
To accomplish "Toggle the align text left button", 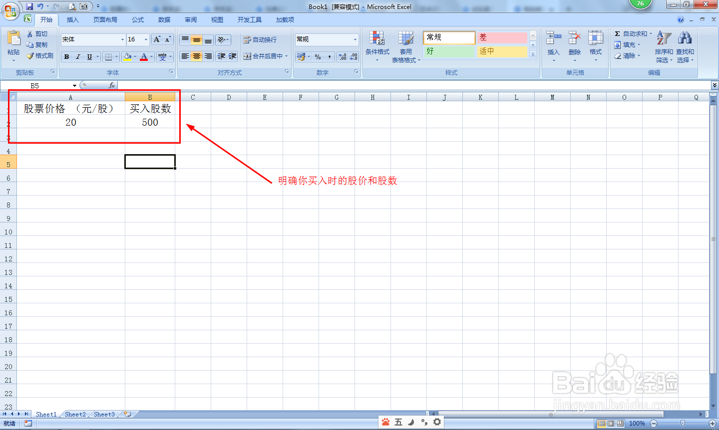I will point(185,56).
